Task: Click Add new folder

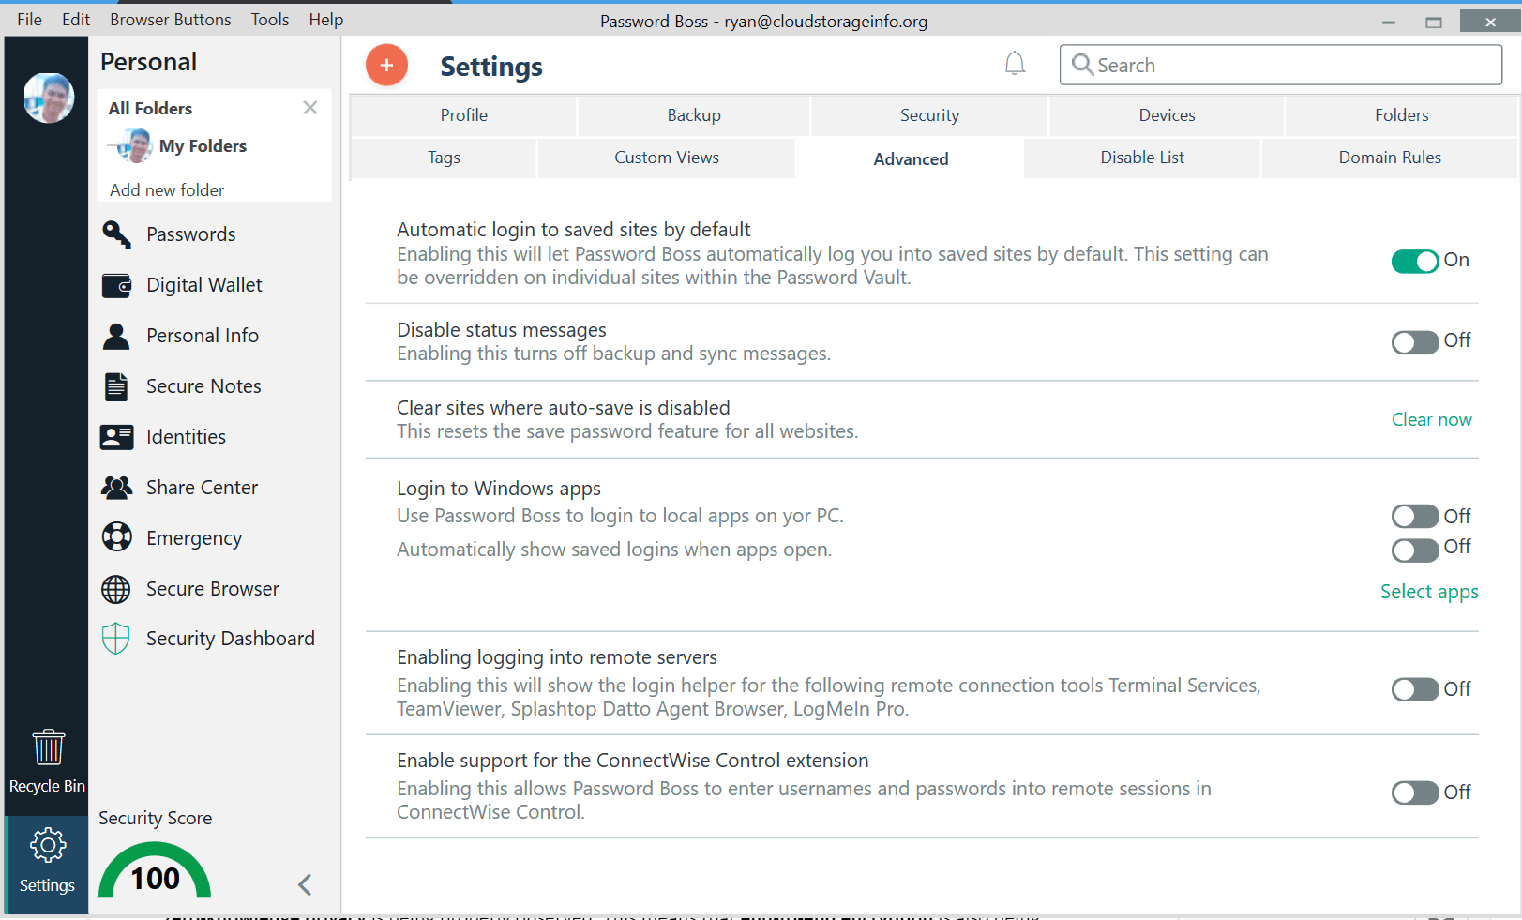Action: [167, 190]
